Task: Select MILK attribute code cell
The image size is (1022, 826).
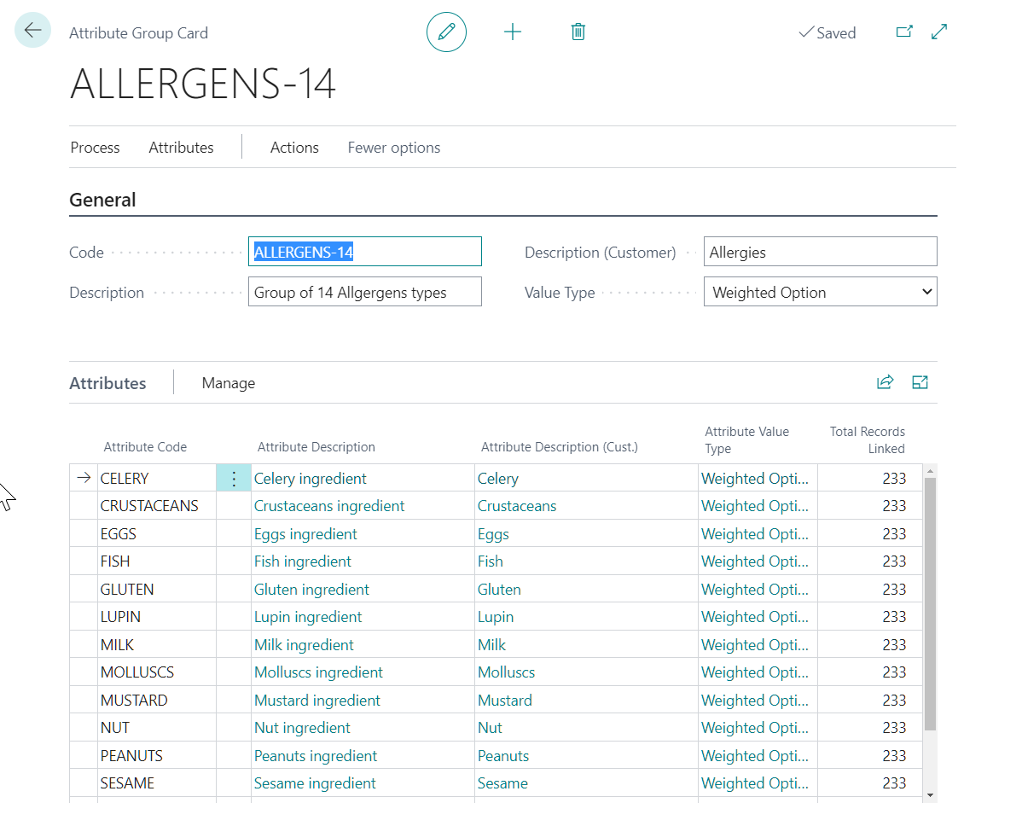Action: (x=157, y=645)
